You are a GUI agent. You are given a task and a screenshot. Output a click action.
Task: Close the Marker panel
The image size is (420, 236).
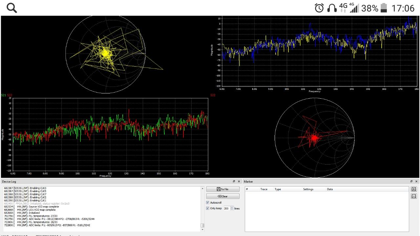tap(416, 181)
